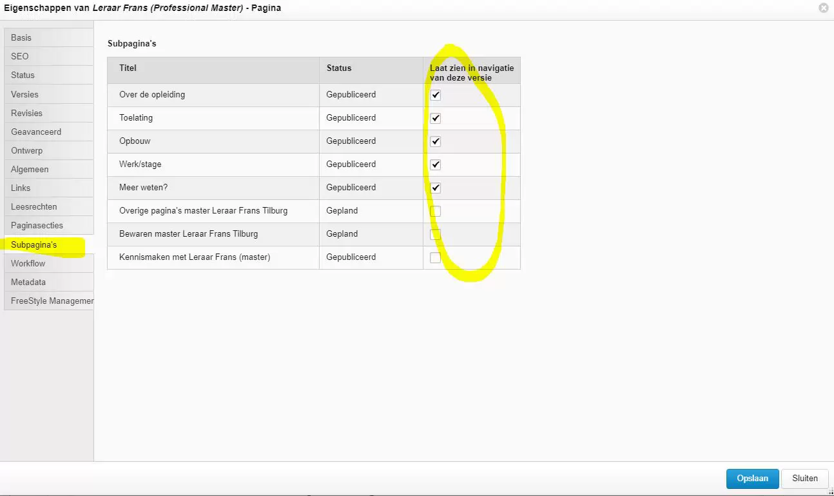Uncheck navigation checkbox for Toelating

point(436,118)
